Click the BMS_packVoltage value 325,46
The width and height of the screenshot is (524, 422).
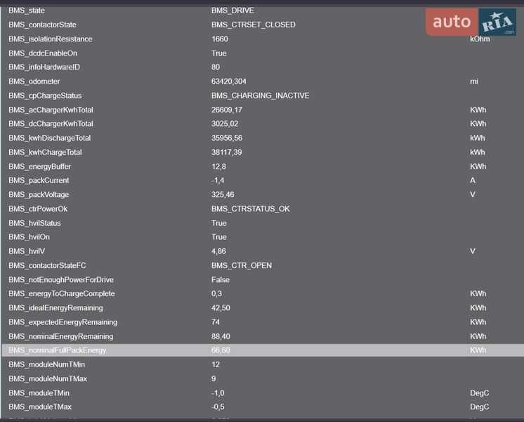point(223,195)
